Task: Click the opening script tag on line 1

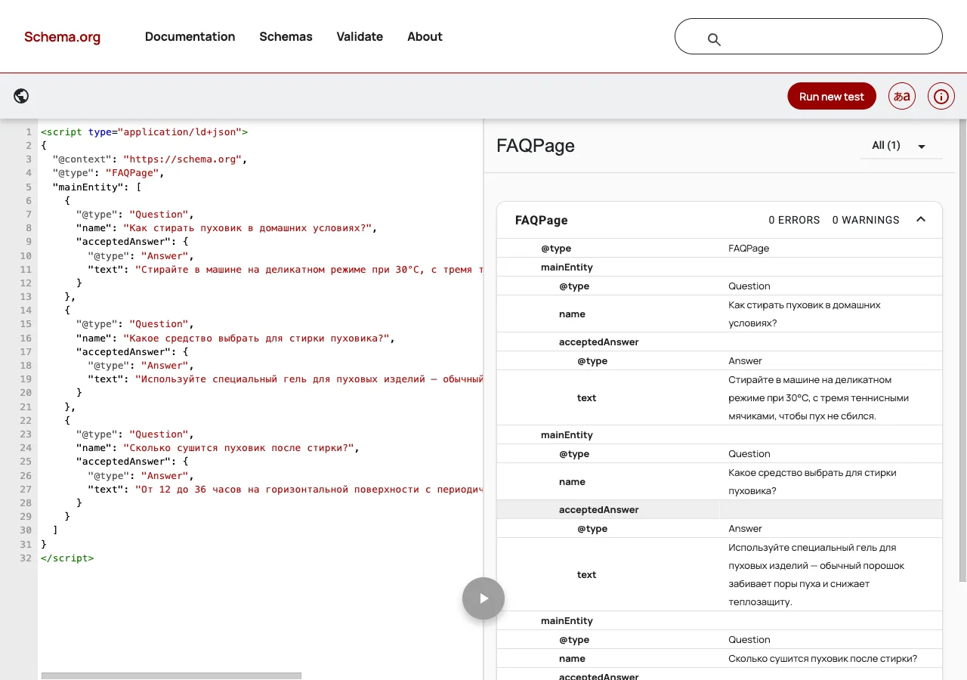Action: 144,131
